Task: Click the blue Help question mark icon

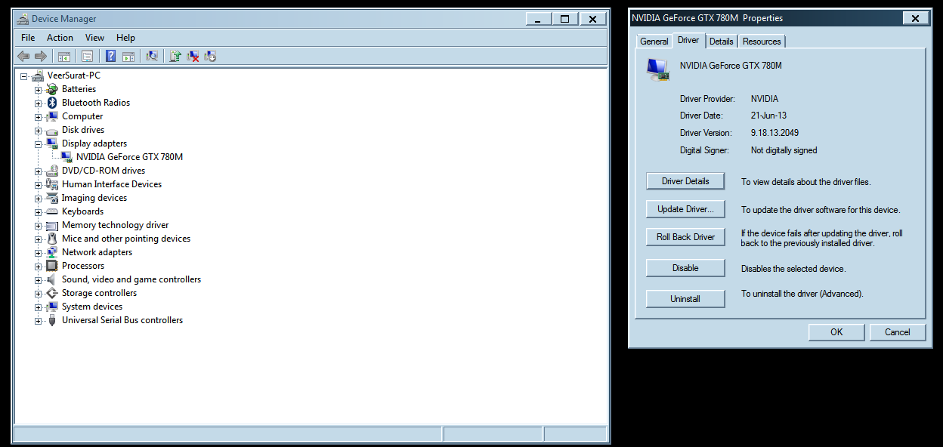Action: coord(111,56)
